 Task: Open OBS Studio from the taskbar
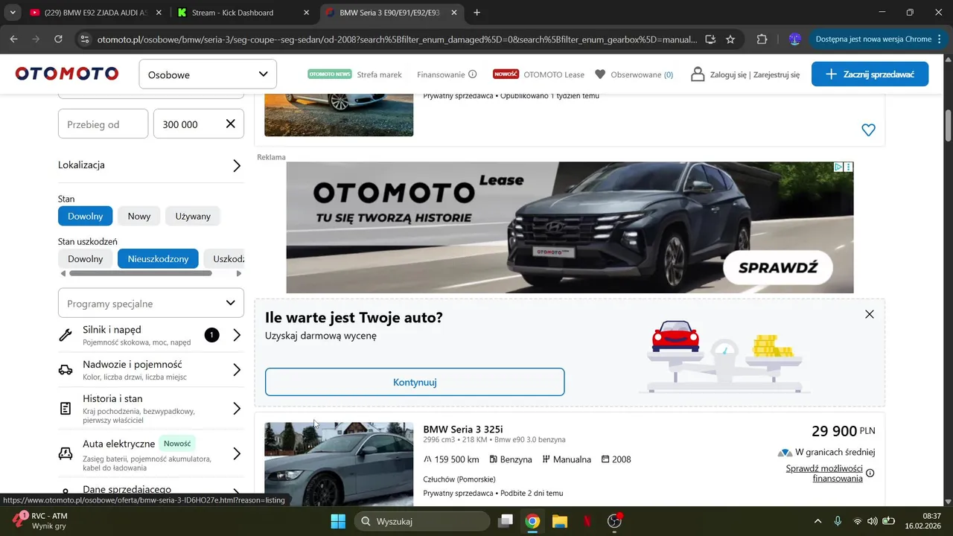[x=615, y=521]
